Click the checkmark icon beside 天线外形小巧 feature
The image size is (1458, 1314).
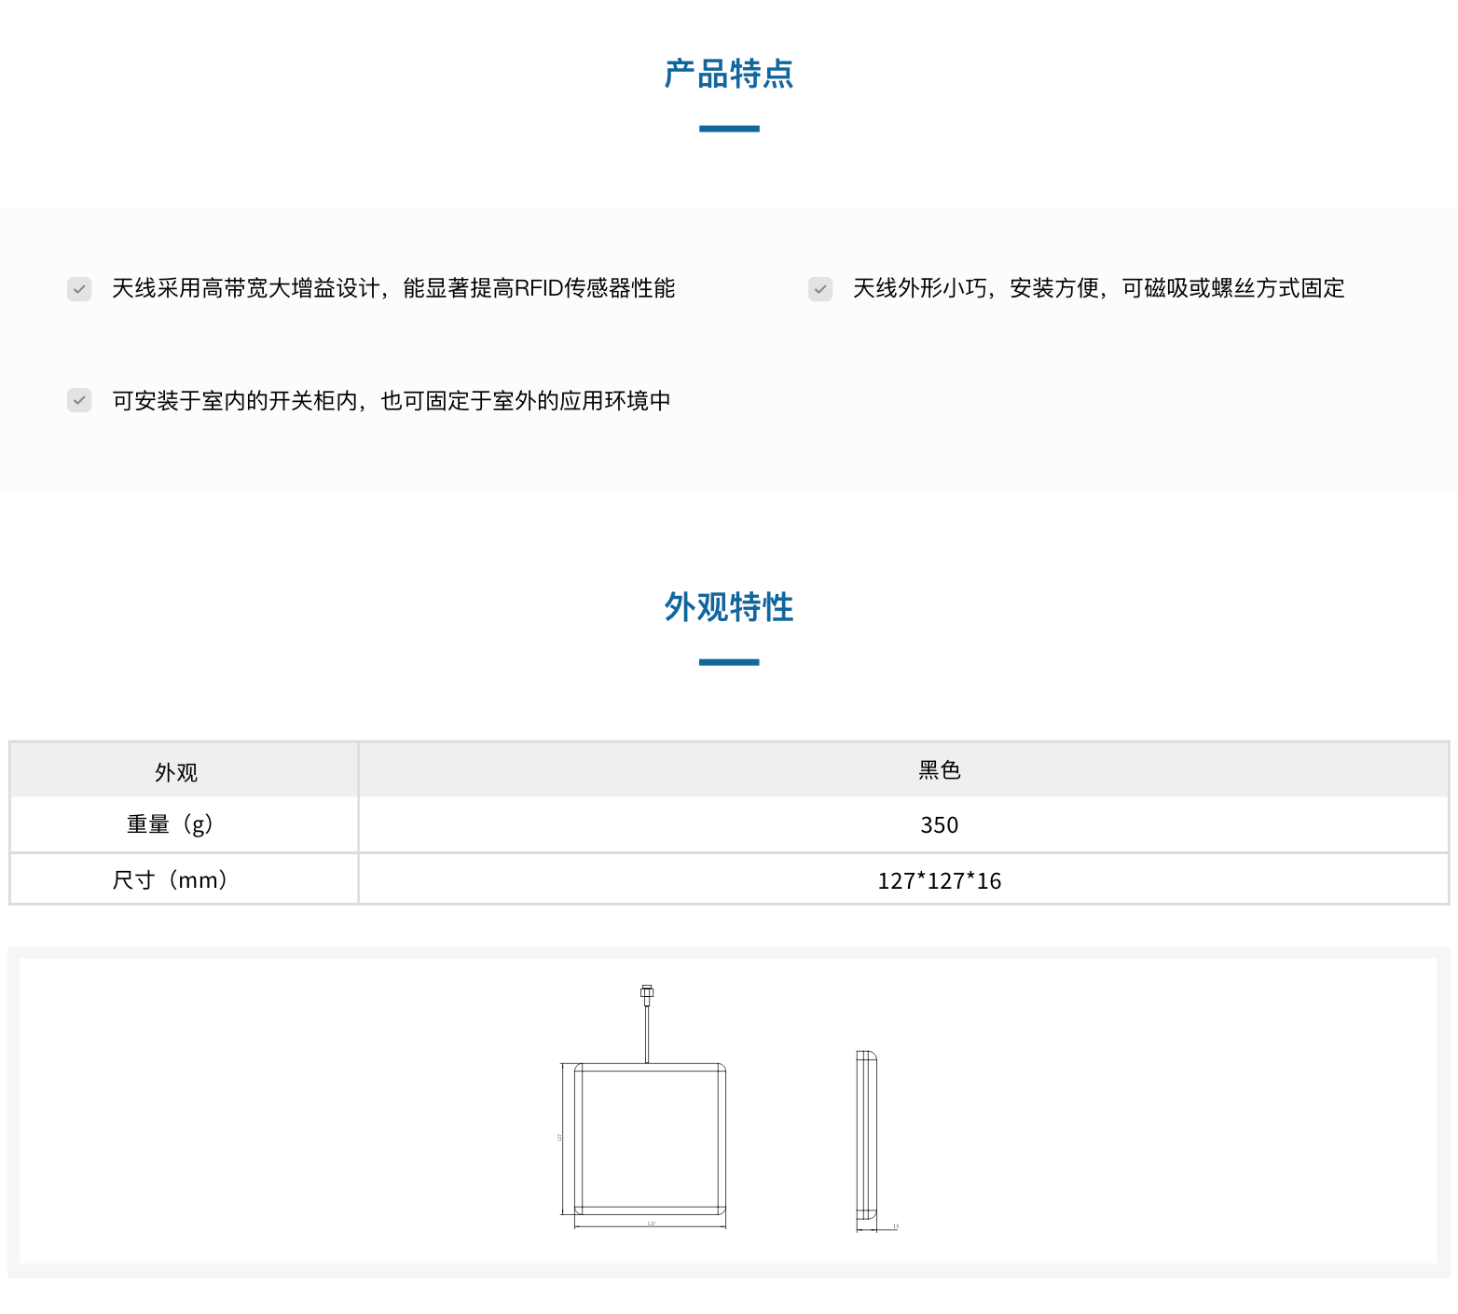820,289
